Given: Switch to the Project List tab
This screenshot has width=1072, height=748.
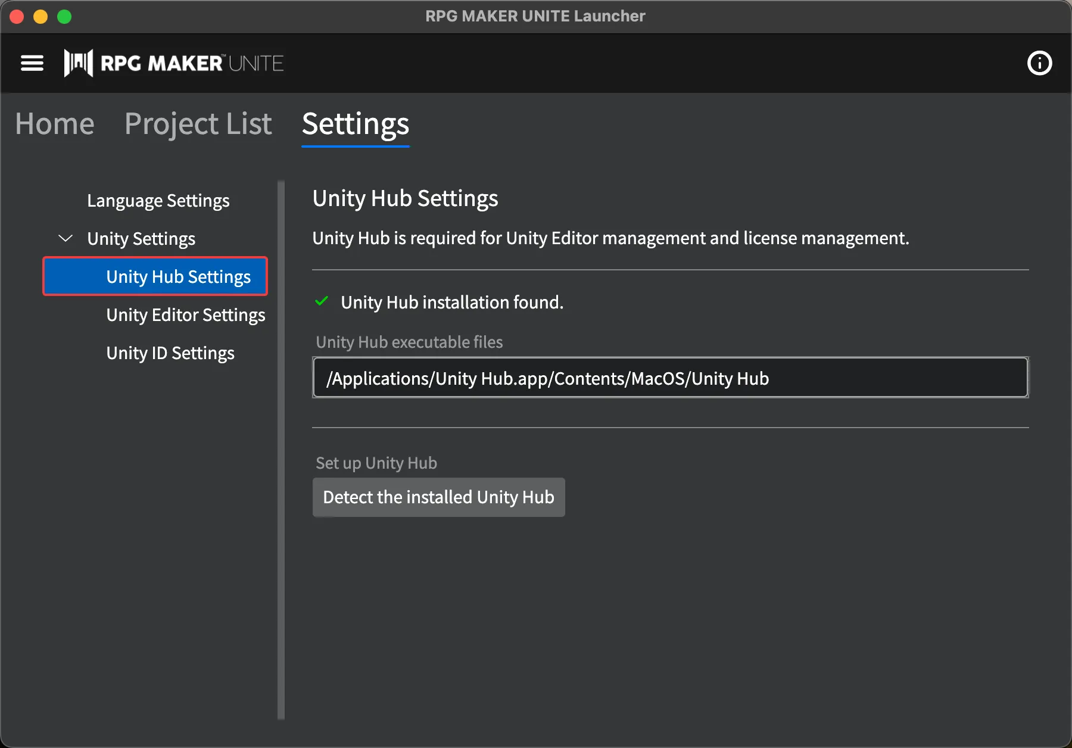Looking at the screenshot, I should (198, 124).
